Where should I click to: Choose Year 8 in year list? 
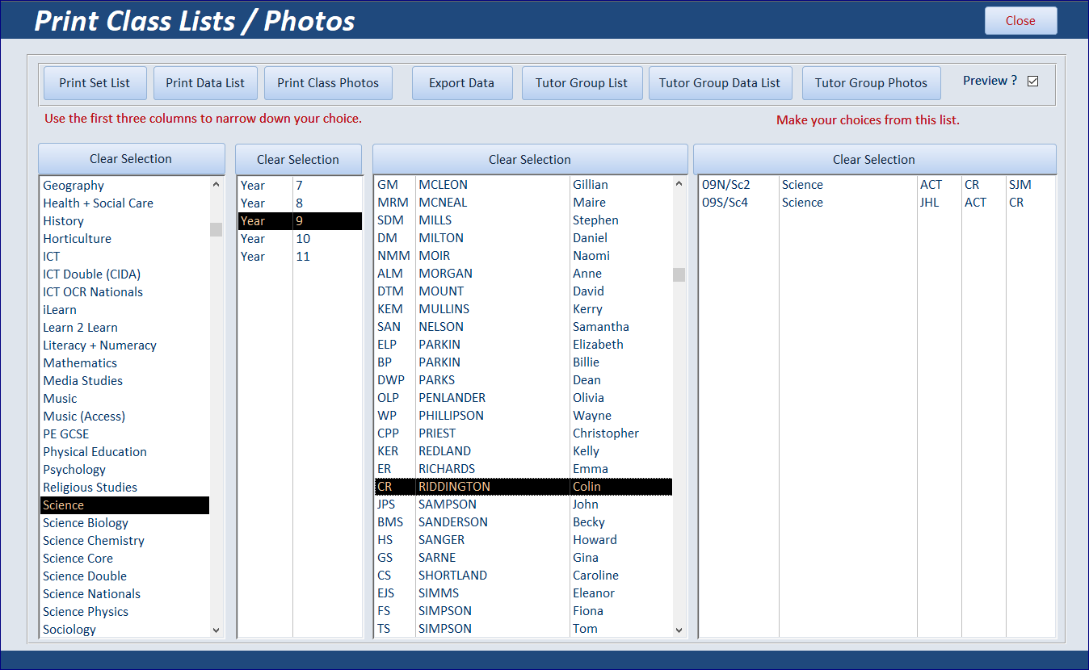coord(300,203)
